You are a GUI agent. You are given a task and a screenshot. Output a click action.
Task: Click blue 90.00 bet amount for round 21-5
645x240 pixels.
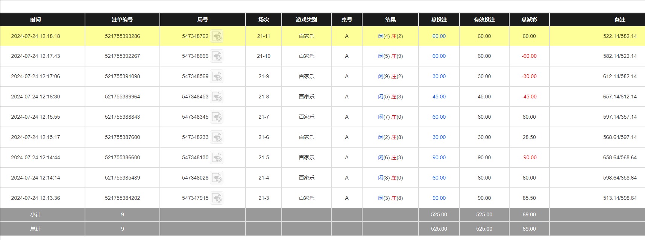(439, 157)
